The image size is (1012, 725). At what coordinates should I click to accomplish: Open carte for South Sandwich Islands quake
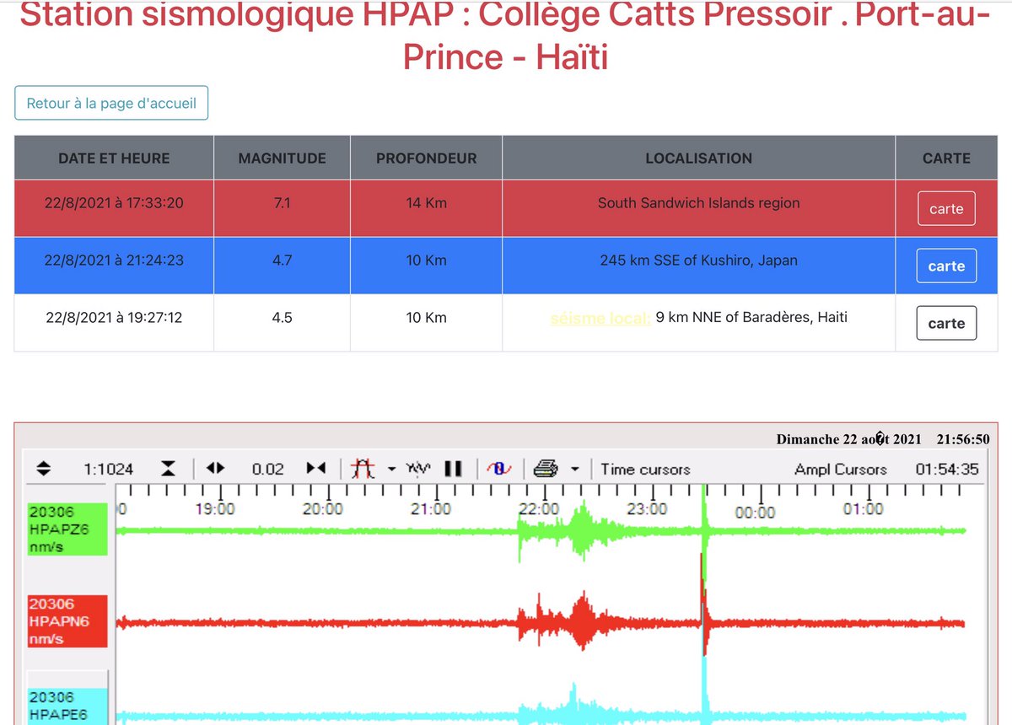pos(946,209)
